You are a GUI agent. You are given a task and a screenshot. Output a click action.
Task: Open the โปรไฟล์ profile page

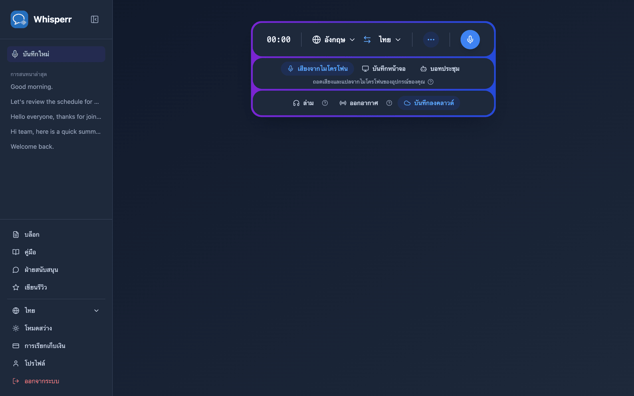pyautogui.click(x=56, y=363)
